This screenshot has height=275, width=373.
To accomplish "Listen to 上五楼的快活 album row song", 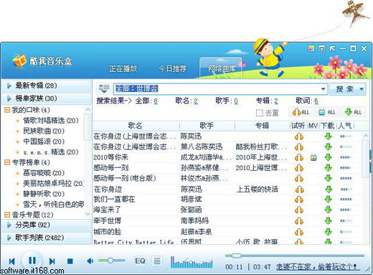I will pos(299,190).
